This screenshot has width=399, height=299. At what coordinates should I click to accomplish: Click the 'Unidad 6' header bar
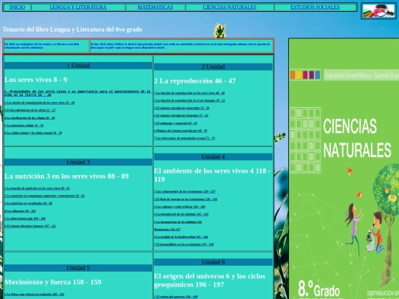(214, 262)
